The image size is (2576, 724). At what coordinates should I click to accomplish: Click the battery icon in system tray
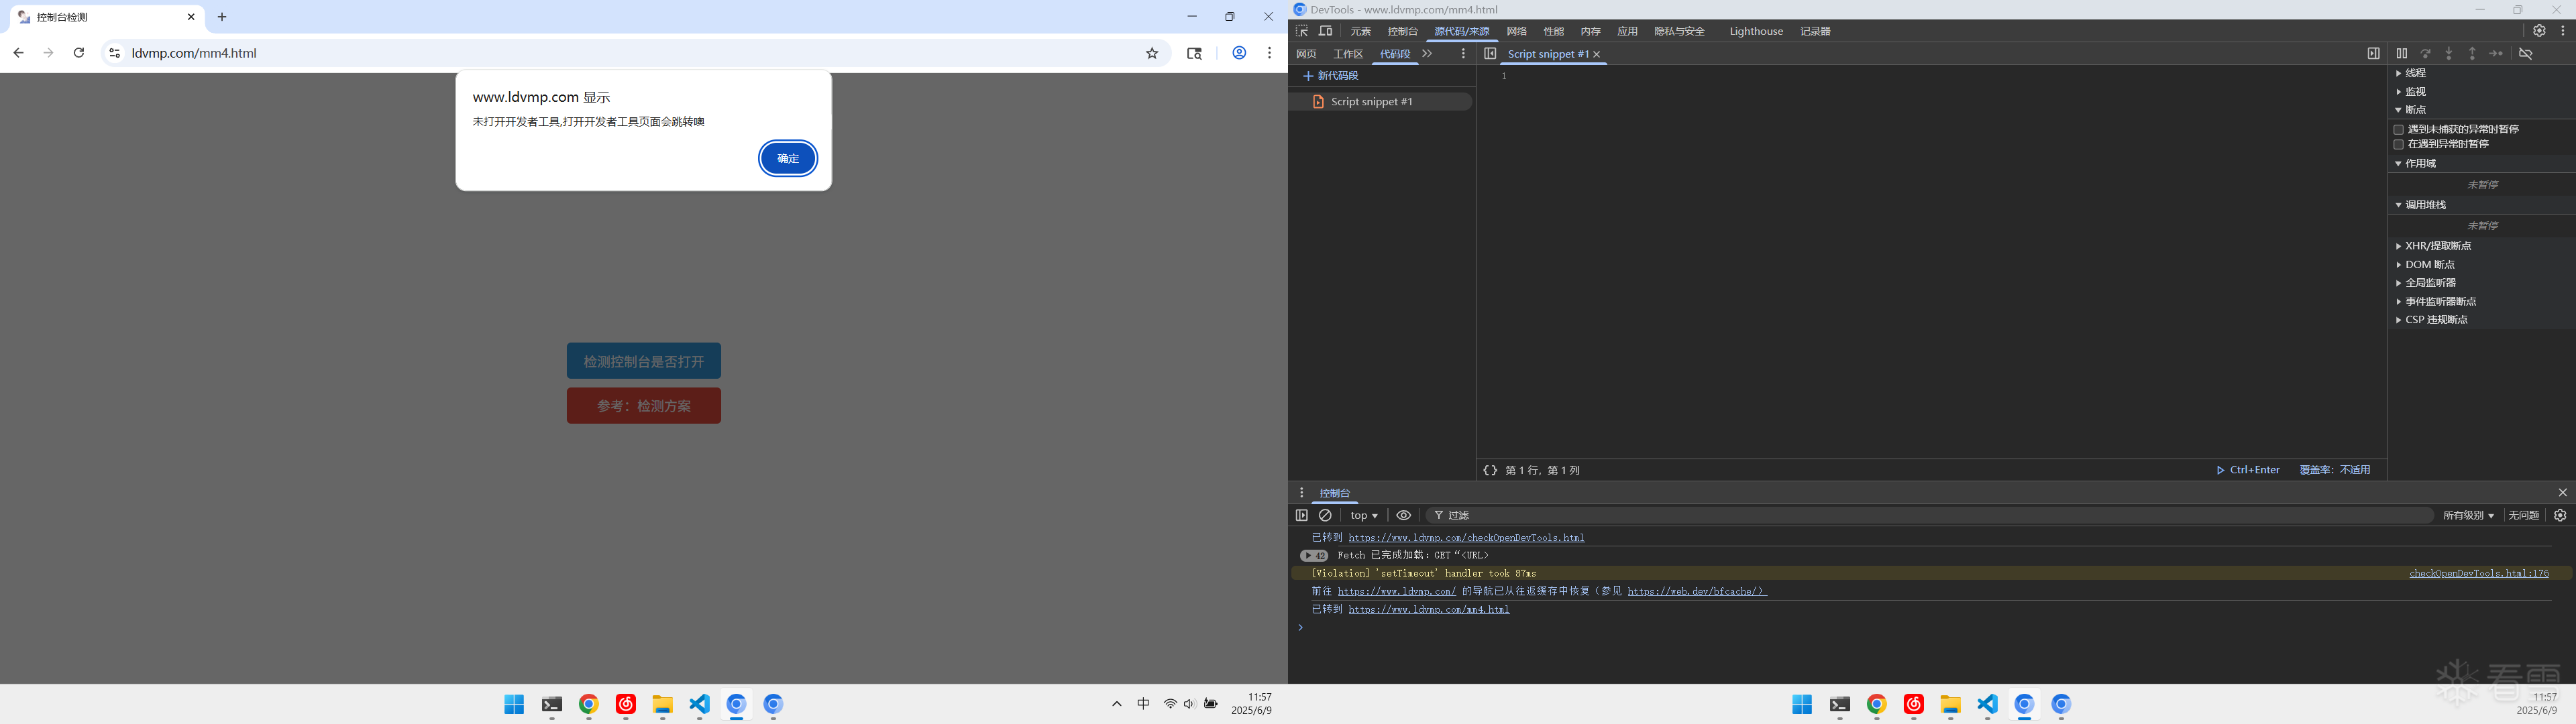pos(1211,704)
